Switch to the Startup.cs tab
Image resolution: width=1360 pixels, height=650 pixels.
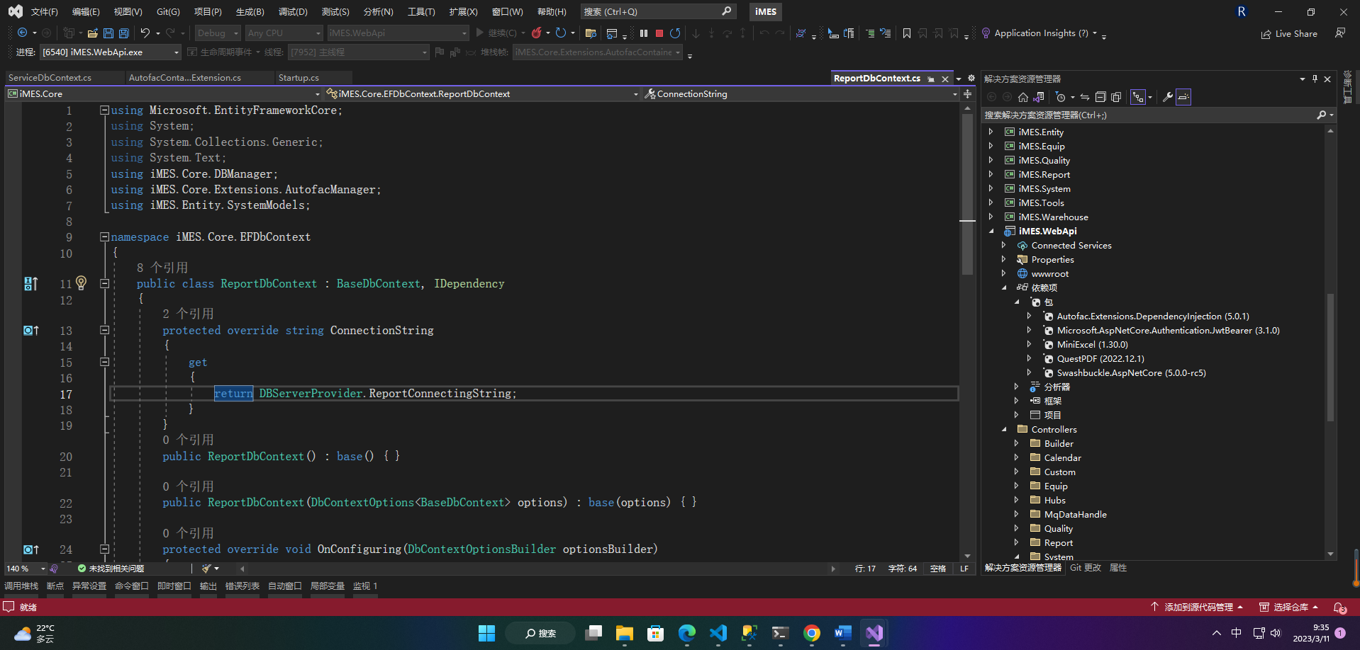click(299, 78)
